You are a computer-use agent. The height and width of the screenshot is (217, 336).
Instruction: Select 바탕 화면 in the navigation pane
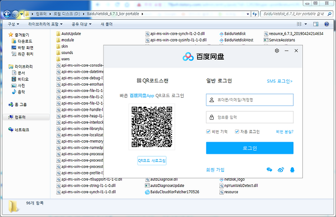(x=22, y=48)
